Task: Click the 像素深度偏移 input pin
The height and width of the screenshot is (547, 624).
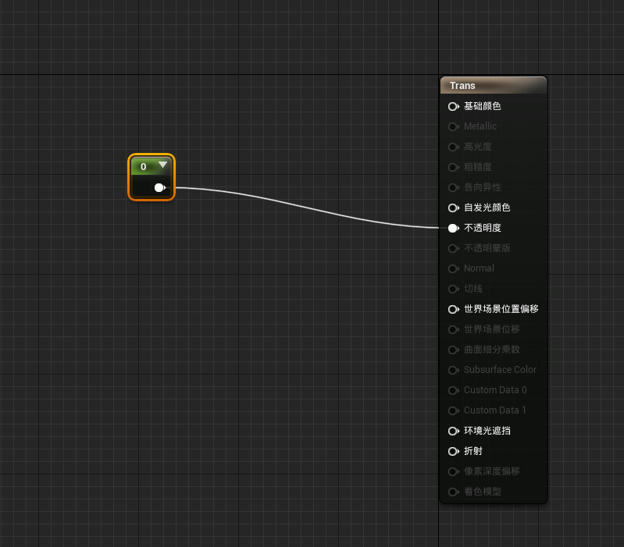Action: [453, 471]
